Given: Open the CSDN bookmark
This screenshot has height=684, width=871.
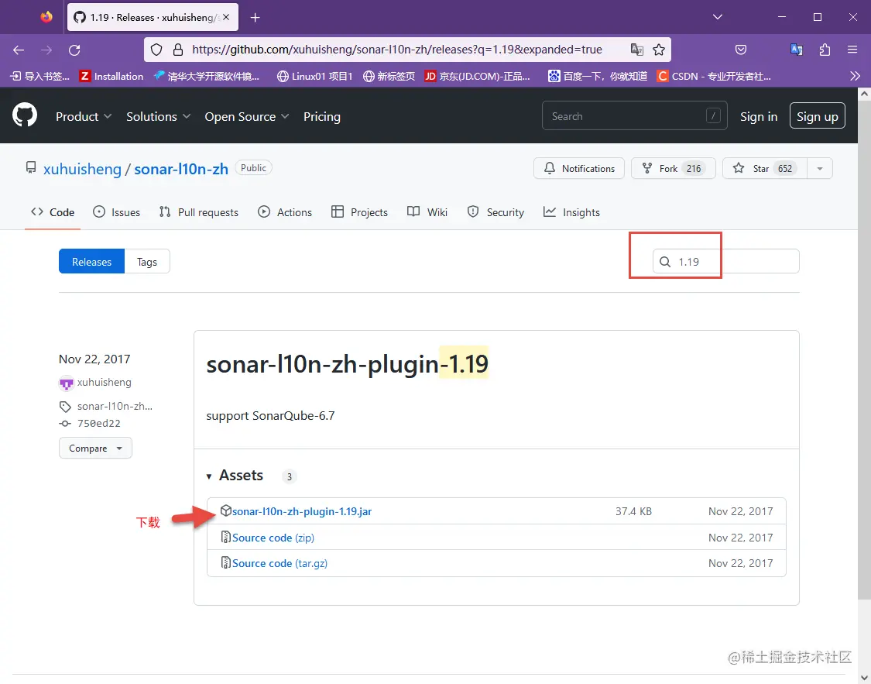Looking at the screenshot, I should pyautogui.click(x=714, y=76).
